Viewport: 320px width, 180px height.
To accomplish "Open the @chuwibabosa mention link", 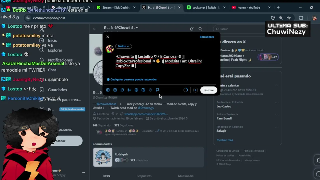I will click(x=106, y=104).
